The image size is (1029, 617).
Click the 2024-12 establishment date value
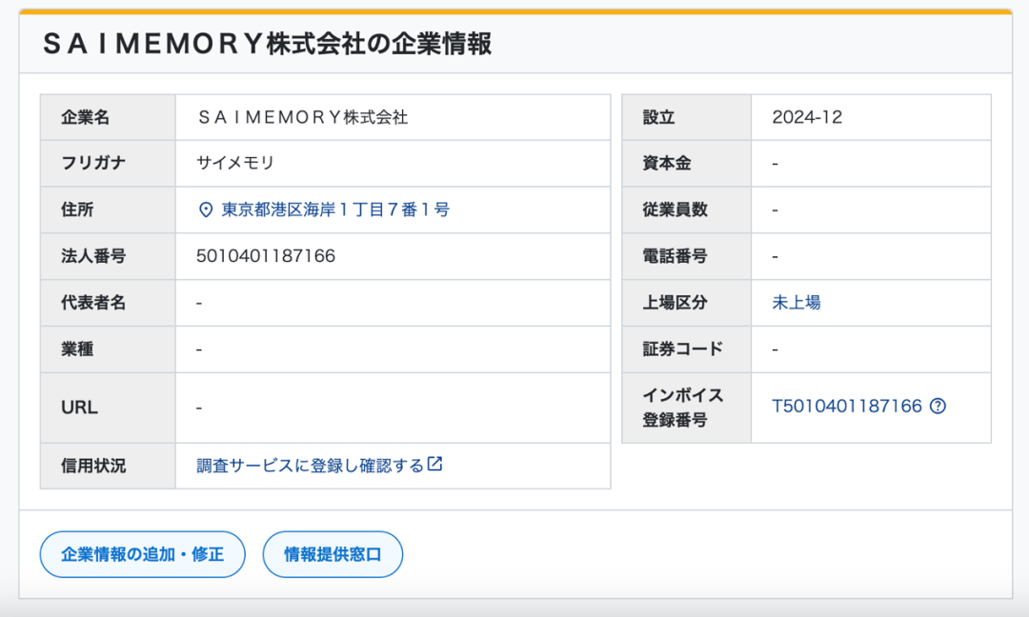coord(807,117)
